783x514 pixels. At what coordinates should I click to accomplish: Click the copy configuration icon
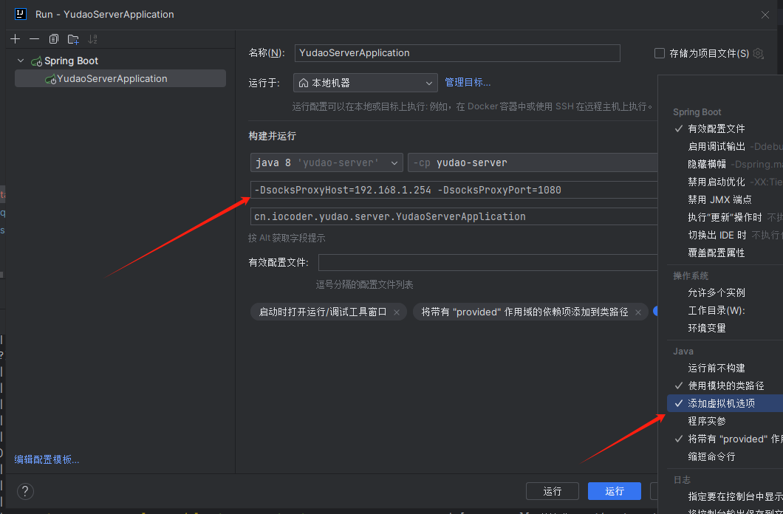[x=54, y=39]
